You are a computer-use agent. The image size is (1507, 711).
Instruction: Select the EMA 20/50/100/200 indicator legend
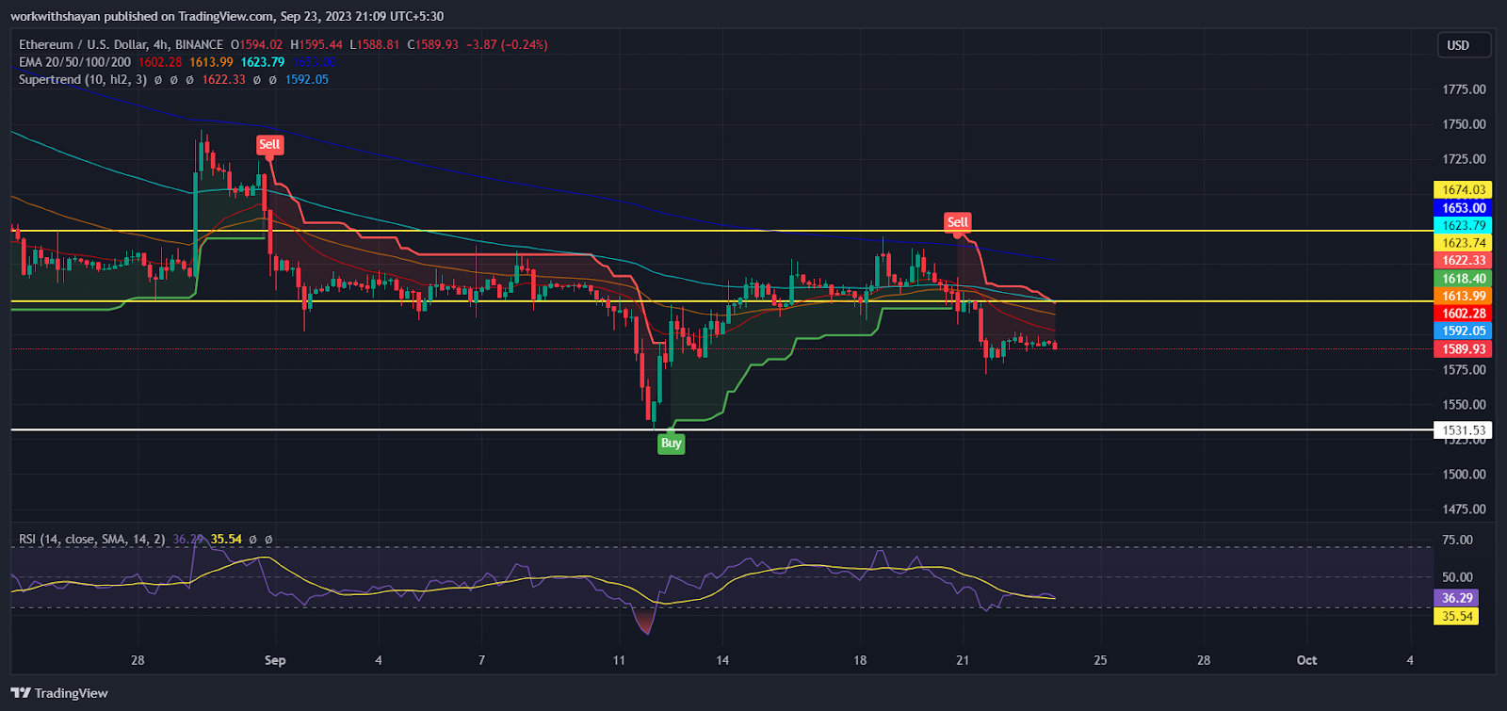[x=75, y=62]
